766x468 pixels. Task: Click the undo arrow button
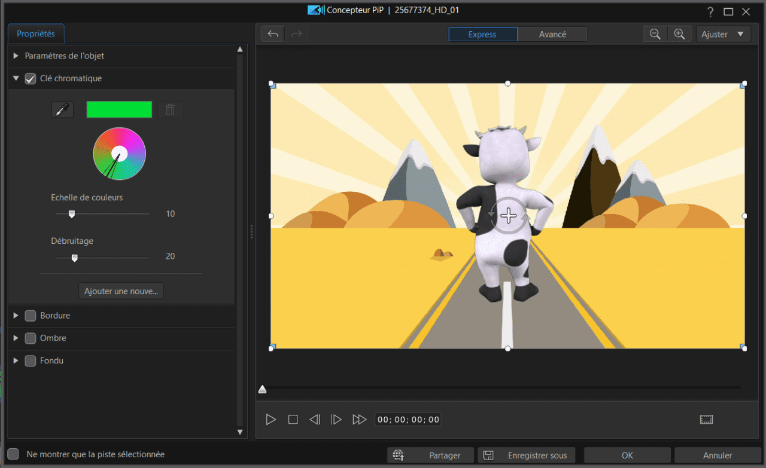click(273, 34)
